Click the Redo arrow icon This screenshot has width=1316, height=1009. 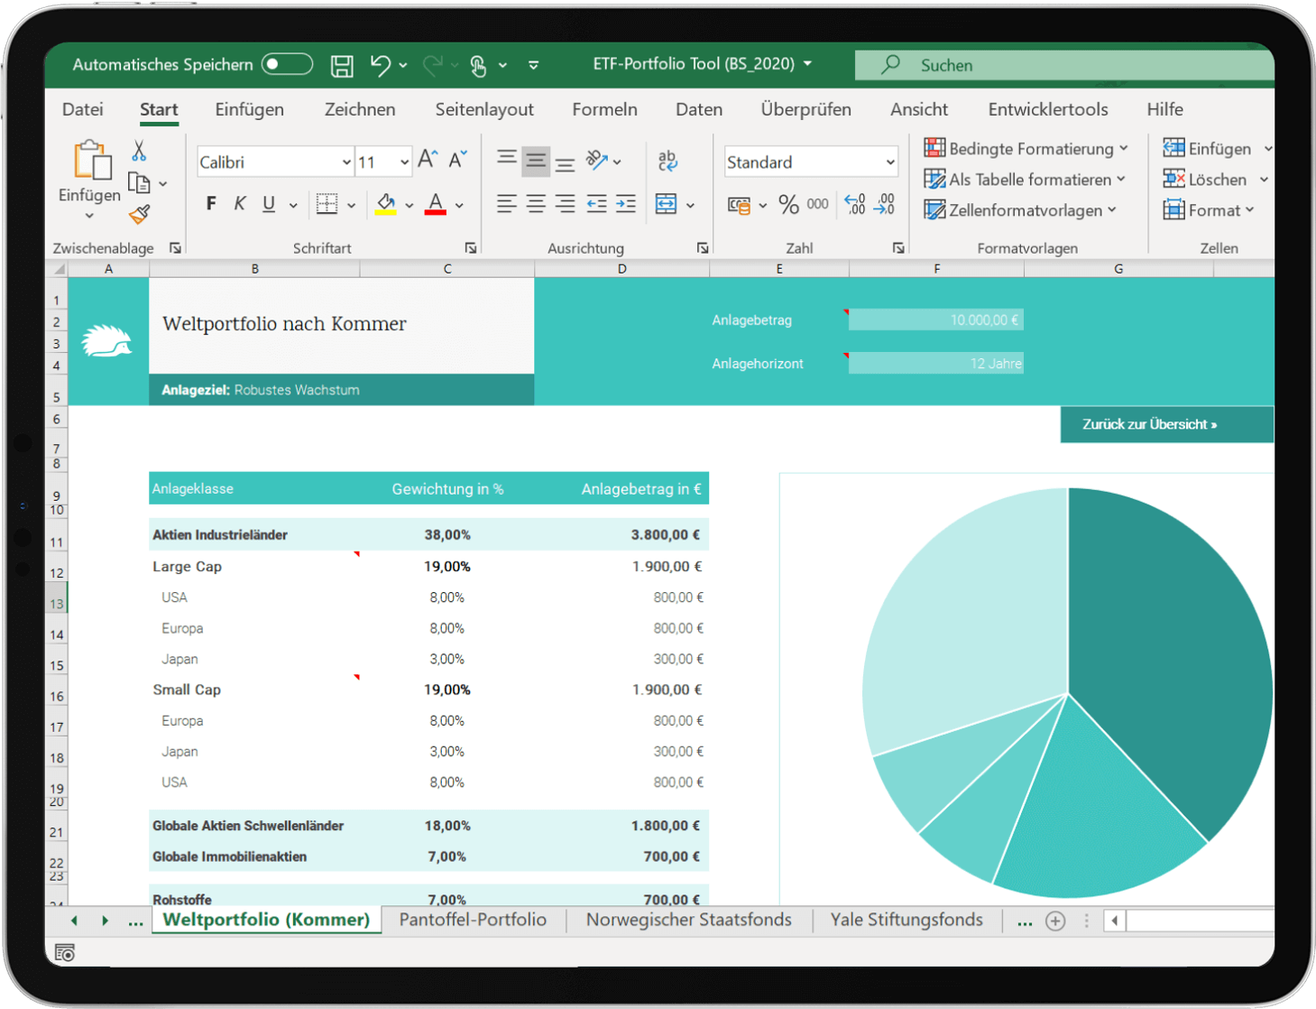tap(433, 65)
